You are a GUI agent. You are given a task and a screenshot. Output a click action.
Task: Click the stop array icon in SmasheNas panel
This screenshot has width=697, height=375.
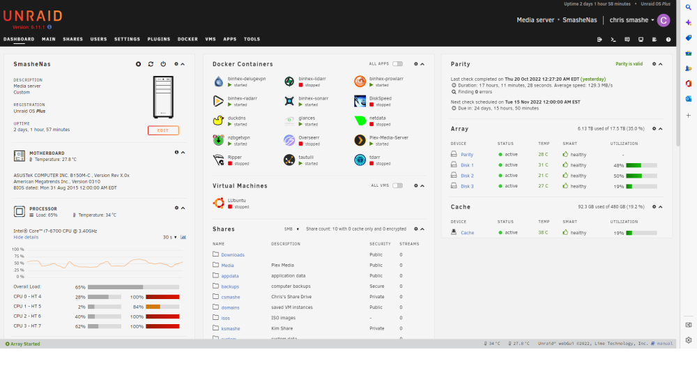tap(138, 64)
